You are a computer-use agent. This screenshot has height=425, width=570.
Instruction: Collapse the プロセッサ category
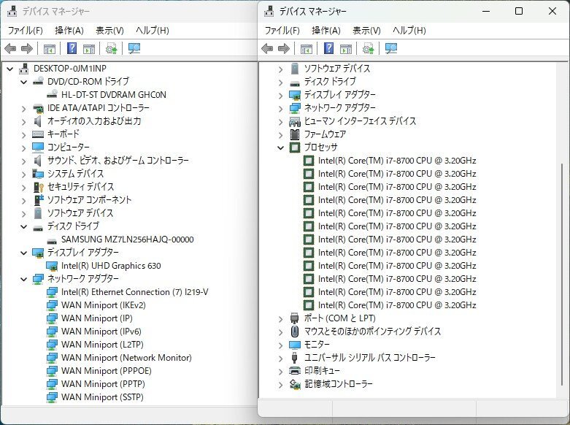(281, 148)
